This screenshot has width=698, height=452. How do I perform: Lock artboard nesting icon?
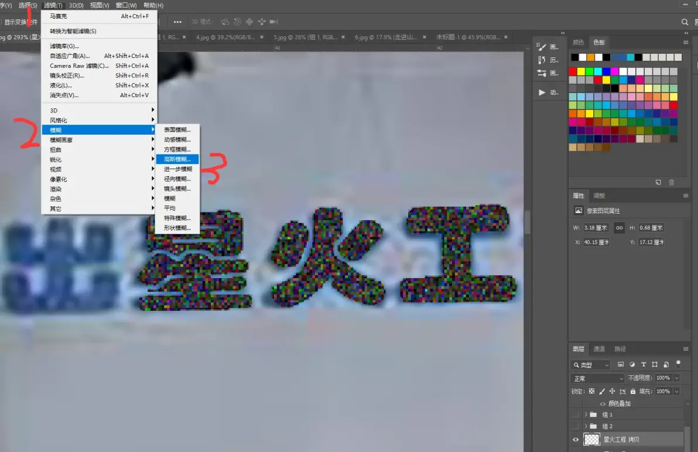tap(622, 391)
